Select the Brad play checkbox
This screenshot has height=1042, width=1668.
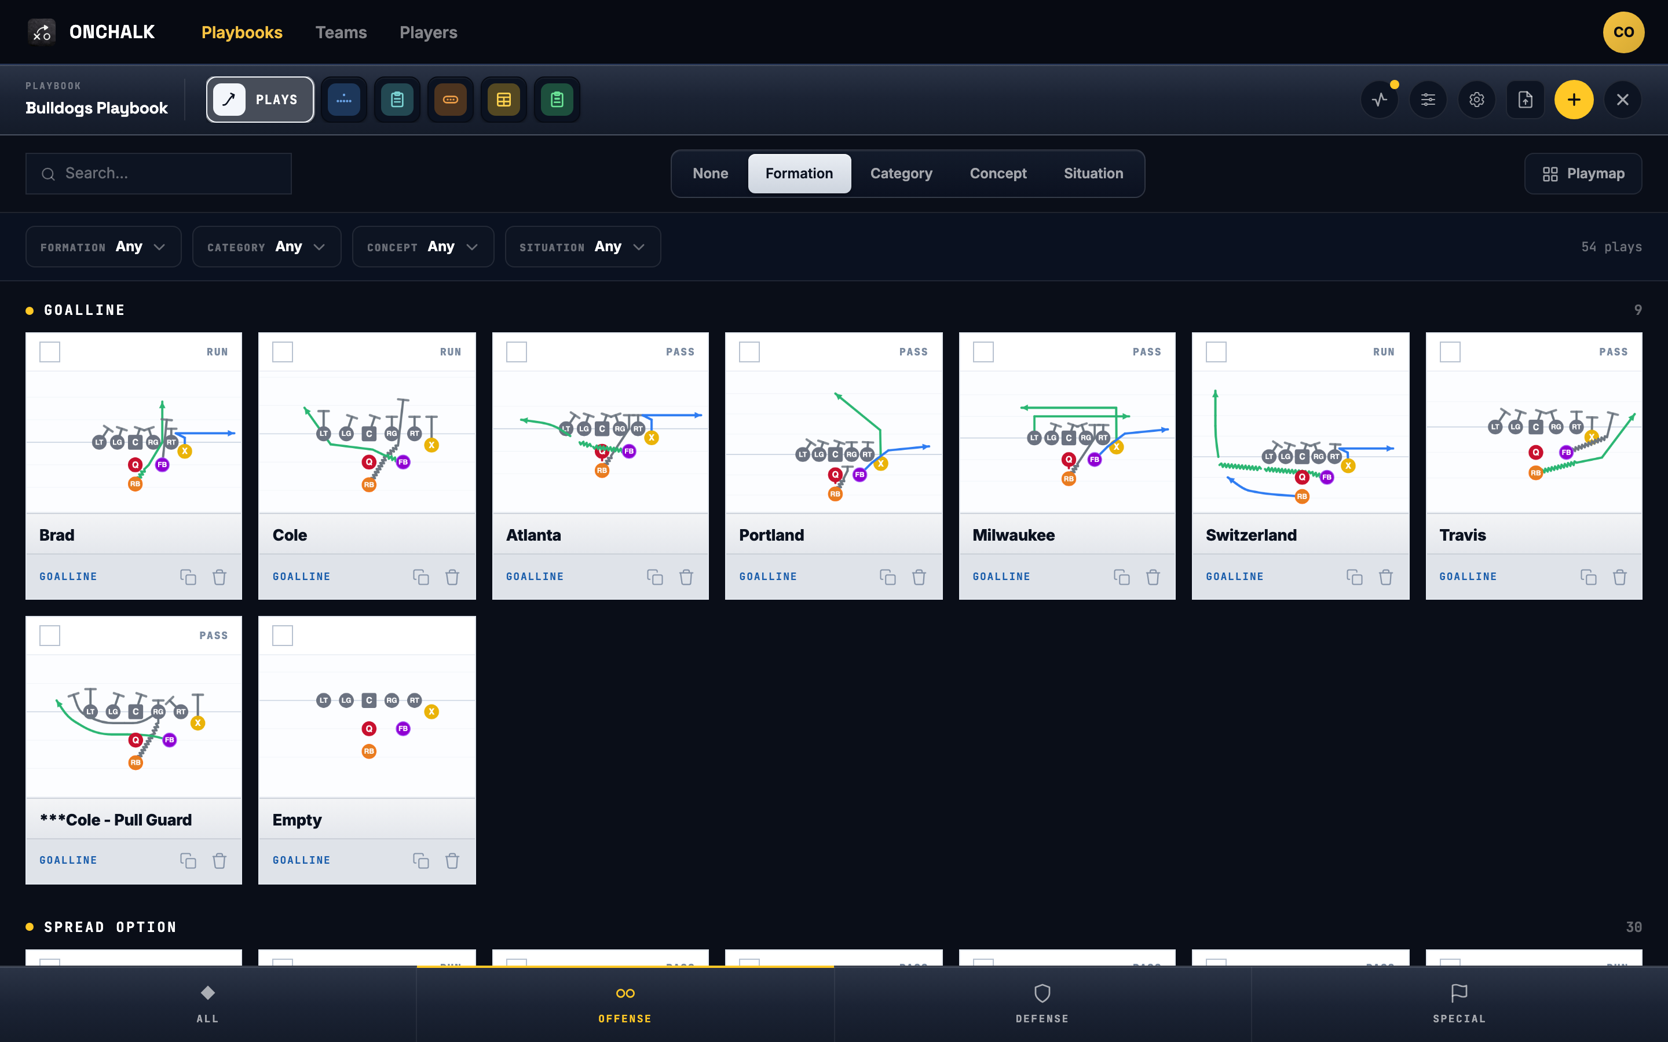coord(50,351)
